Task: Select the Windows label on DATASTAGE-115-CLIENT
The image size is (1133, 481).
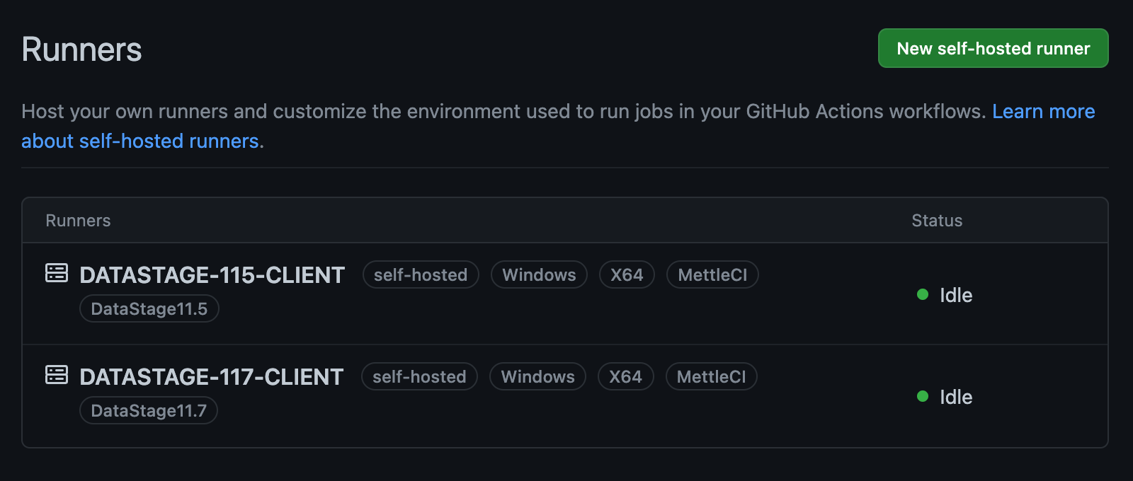Action: 539,275
